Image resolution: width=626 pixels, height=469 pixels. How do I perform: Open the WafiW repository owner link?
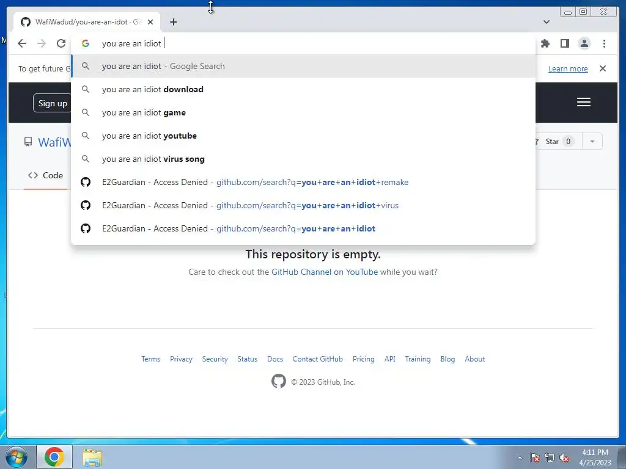pyautogui.click(x=54, y=142)
